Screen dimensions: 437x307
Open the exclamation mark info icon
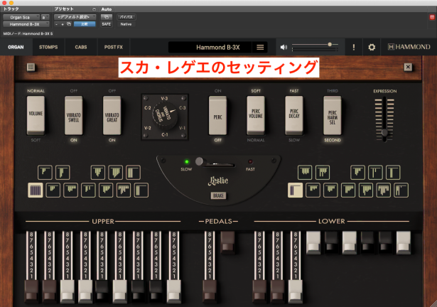pos(354,47)
